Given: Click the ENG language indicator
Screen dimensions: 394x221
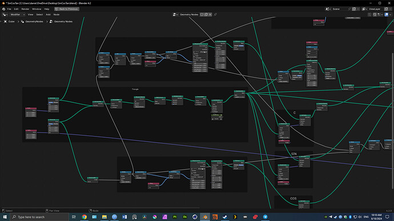Looking at the screenshot, I should click(366, 217).
